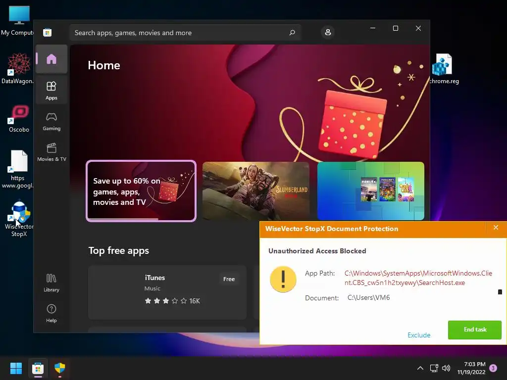Open the Windows Start menu
This screenshot has height=380, width=507.
[x=16, y=368]
